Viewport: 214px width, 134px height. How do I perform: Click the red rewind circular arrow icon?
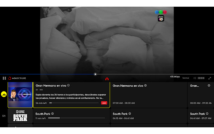pos(10,78)
